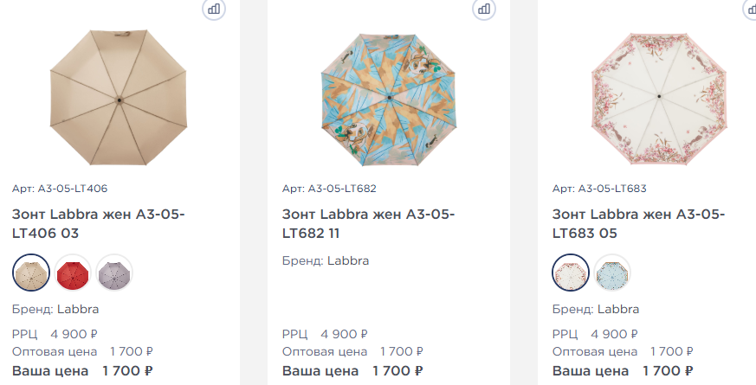Screen dimensions: 756x385
Task: Choose the gray umbrella color swatch
Action: tap(114, 273)
